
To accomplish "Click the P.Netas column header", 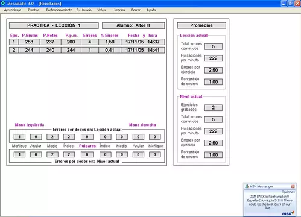I will (50, 36).
